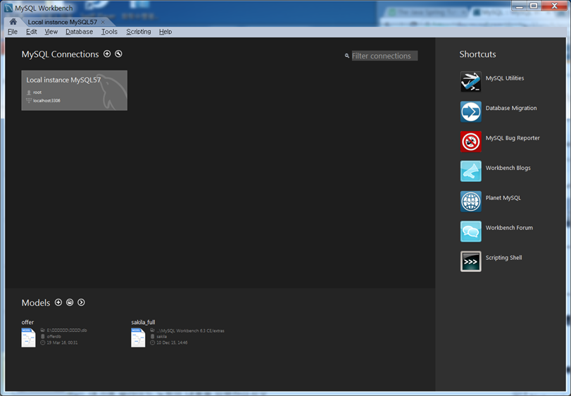This screenshot has height=396, width=571.
Task: Click the Planet MySQL label
Action: tap(503, 198)
